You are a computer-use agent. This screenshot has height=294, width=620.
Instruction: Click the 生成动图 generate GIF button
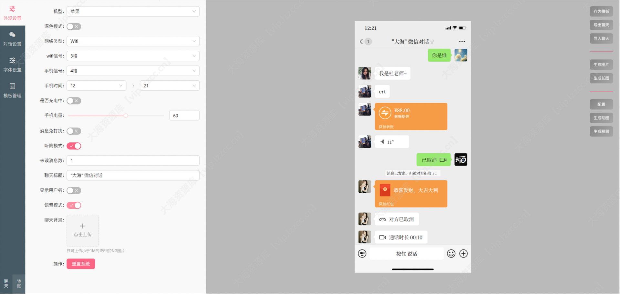click(601, 118)
